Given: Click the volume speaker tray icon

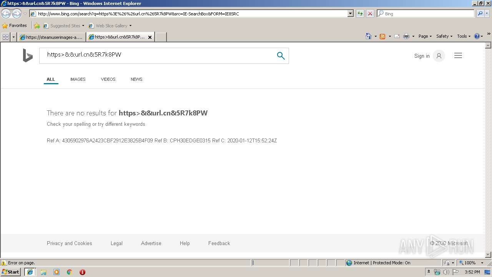Looking at the screenshot, I should [446, 272].
